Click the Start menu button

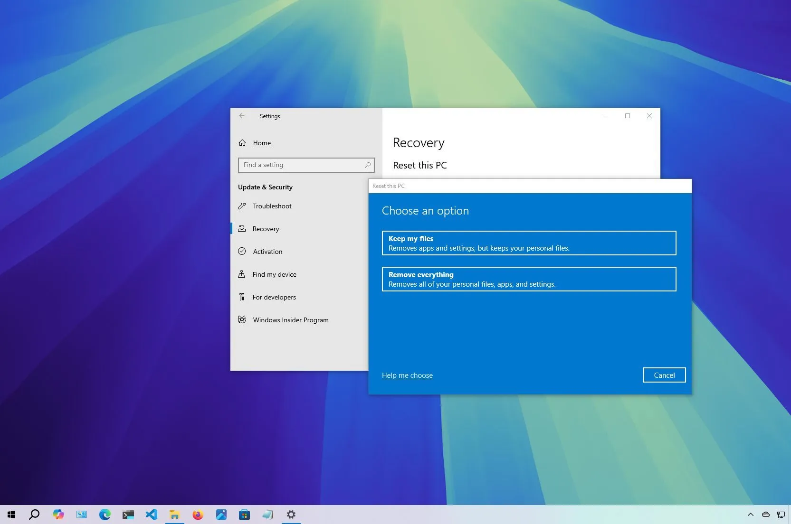point(11,515)
